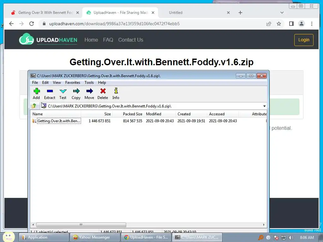Click the Move toolbar icon
This screenshot has height=242, width=323.
click(x=89, y=94)
